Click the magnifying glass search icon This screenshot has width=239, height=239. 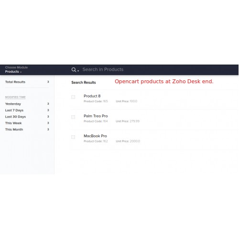tap(74, 70)
